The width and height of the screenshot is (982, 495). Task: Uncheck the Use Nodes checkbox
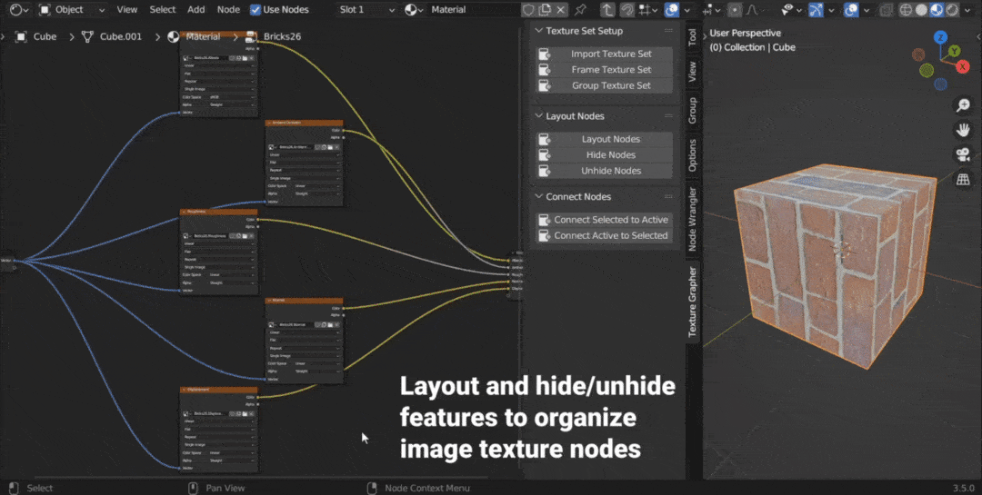[x=256, y=9]
